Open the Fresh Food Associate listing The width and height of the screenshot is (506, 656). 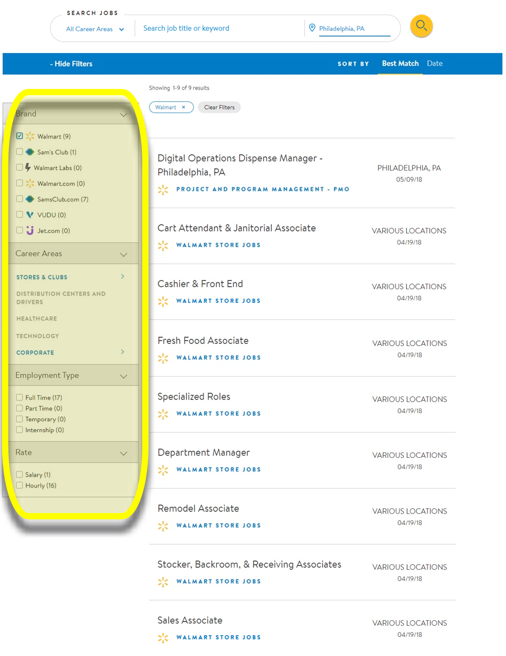(x=203, y=340)
